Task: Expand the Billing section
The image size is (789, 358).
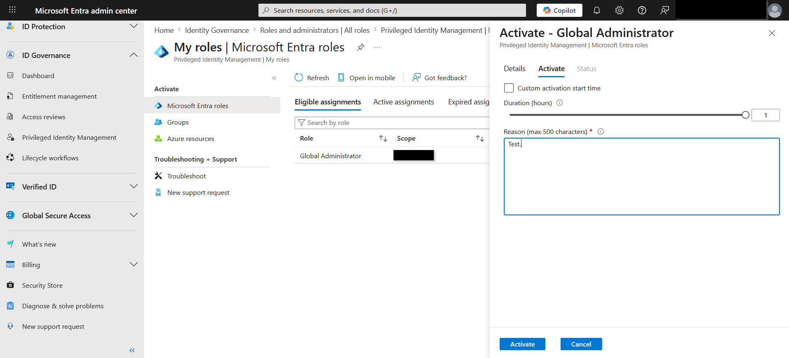Action: [134, 265]
